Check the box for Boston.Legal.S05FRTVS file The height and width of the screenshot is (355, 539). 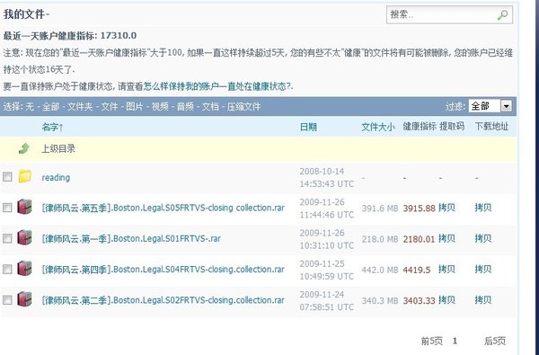(7, 208)
